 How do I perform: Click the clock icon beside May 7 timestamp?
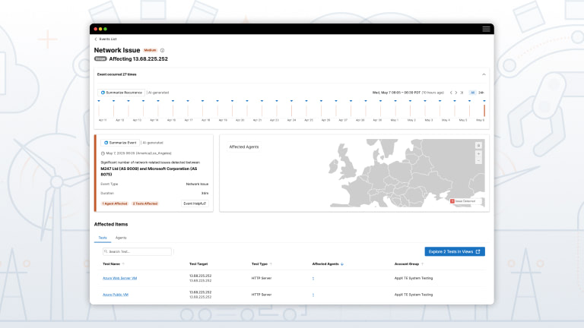click(x=103, y=153)
